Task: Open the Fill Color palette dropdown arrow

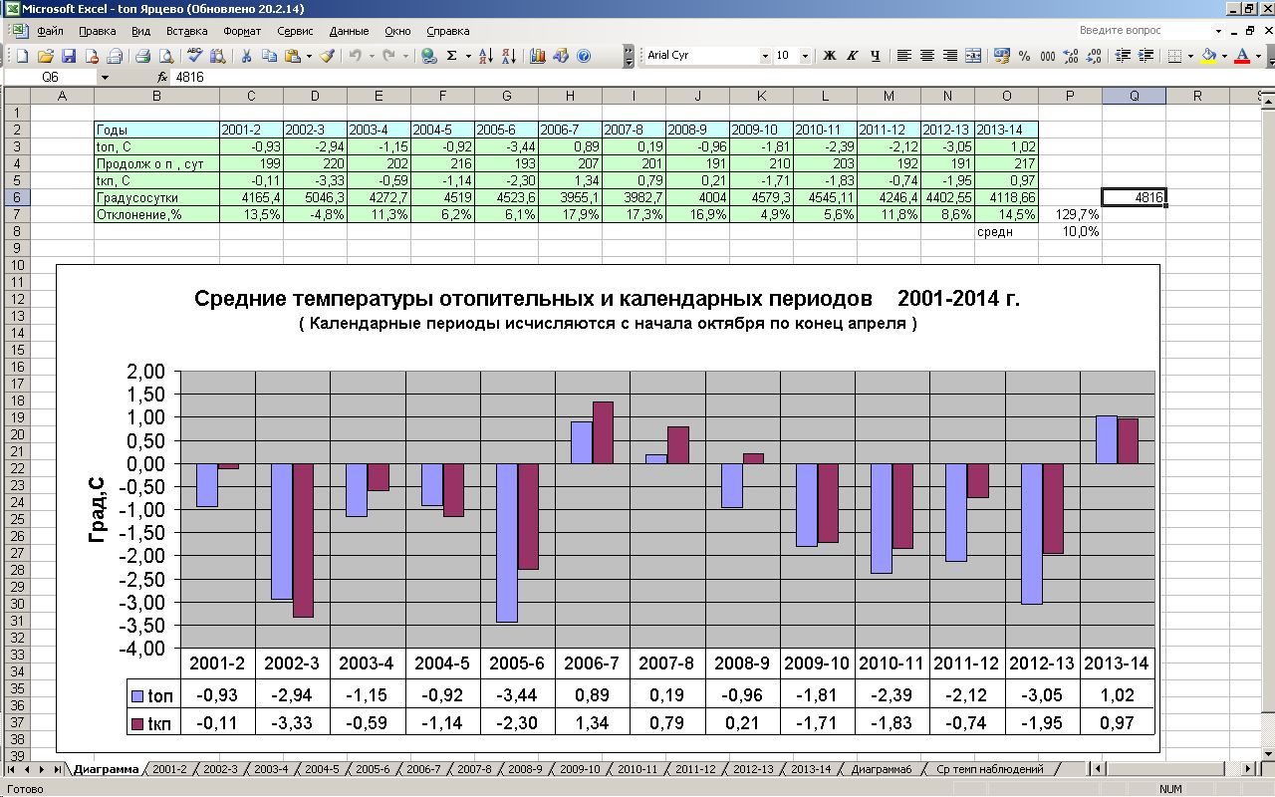Action: pyautogui.click(x=1224, y=56)
